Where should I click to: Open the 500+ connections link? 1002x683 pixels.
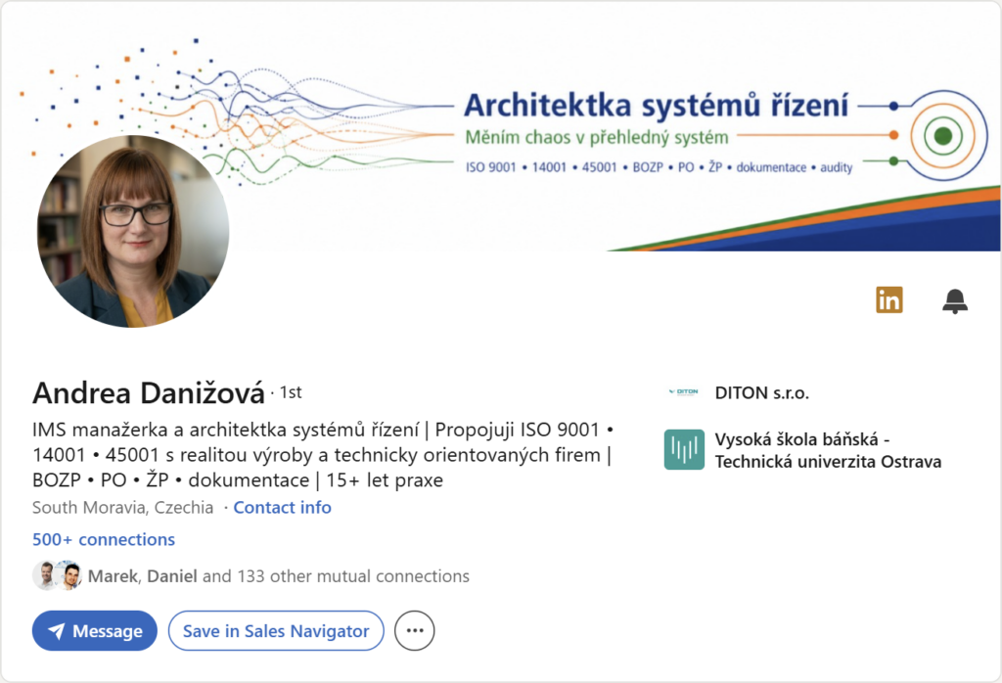pos(104,539)
